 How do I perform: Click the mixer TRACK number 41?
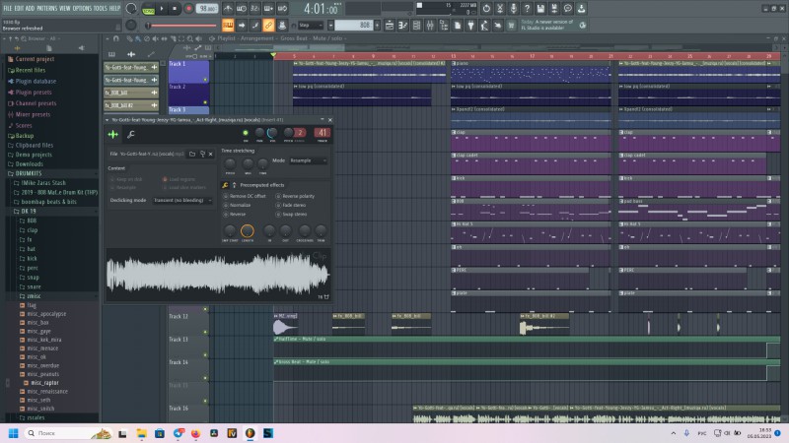coord(323,133)
